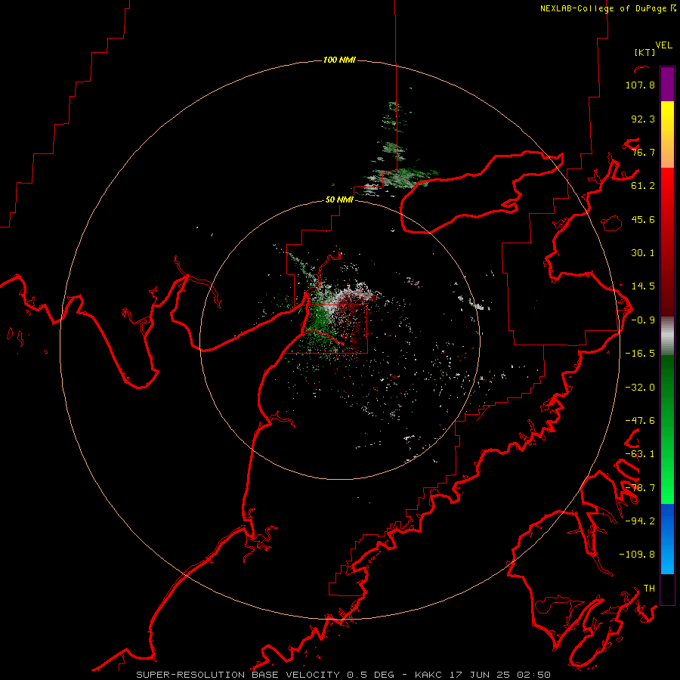Click the 50 NMI range ring label
The width and height of the screenshot is (680, 680).
[x=339, y=199]
